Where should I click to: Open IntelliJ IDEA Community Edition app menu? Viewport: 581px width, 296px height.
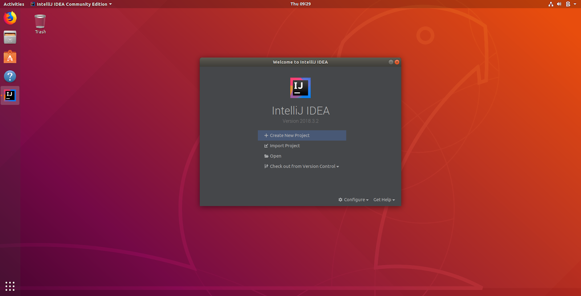tap(71, 4)
